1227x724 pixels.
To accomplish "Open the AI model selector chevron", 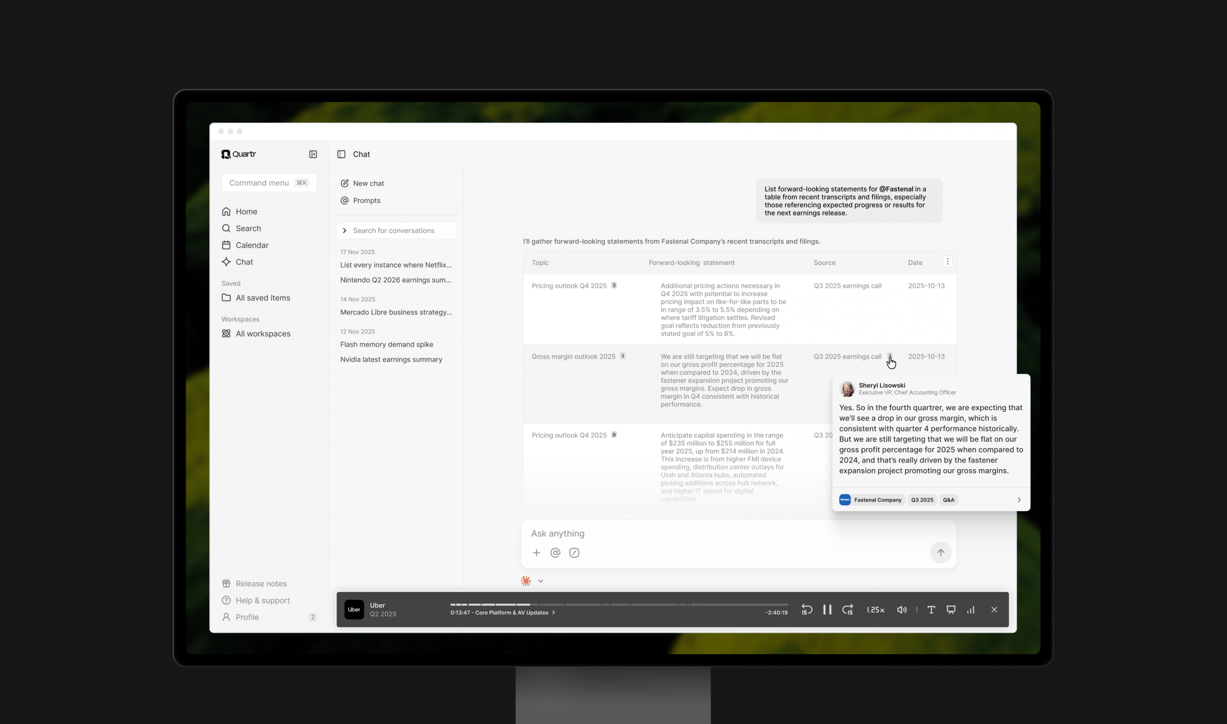I will click(x=541, y=581).
